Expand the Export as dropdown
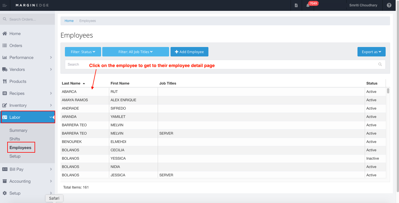 [371, 52]
